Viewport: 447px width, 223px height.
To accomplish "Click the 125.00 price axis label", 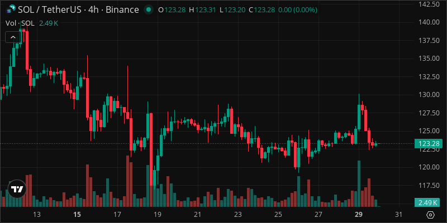I will (429, 131).
